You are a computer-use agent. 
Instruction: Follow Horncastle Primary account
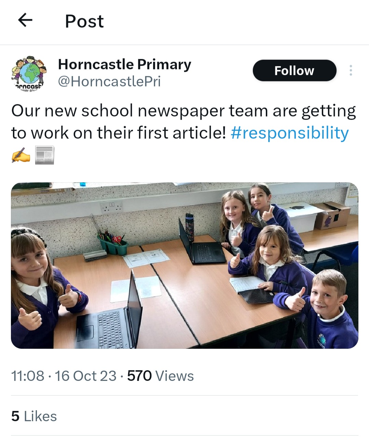click(295, 70)
